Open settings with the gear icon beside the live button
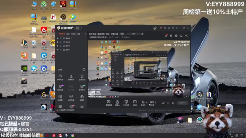Image resolution: width=246 pixels, height=138 pixels. (x=173, y=103)
